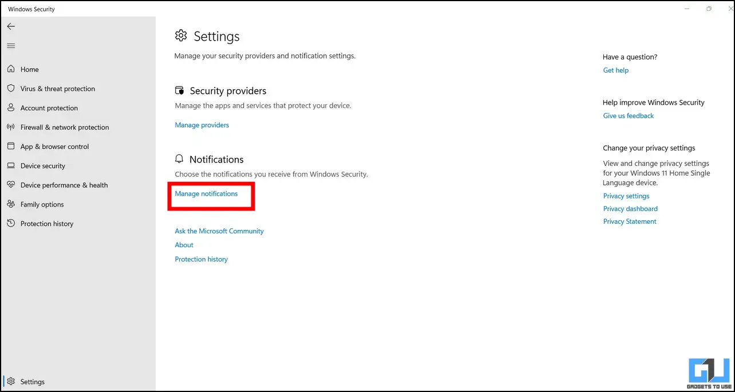
Task: Click Ask the Microsoft Community
Action: pos(219,231)
